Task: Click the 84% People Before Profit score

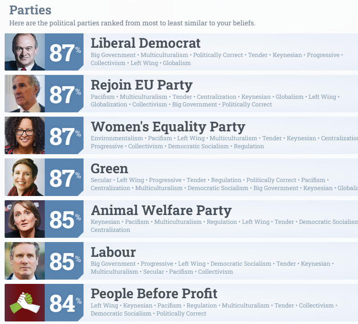Action: coord(64,303)
